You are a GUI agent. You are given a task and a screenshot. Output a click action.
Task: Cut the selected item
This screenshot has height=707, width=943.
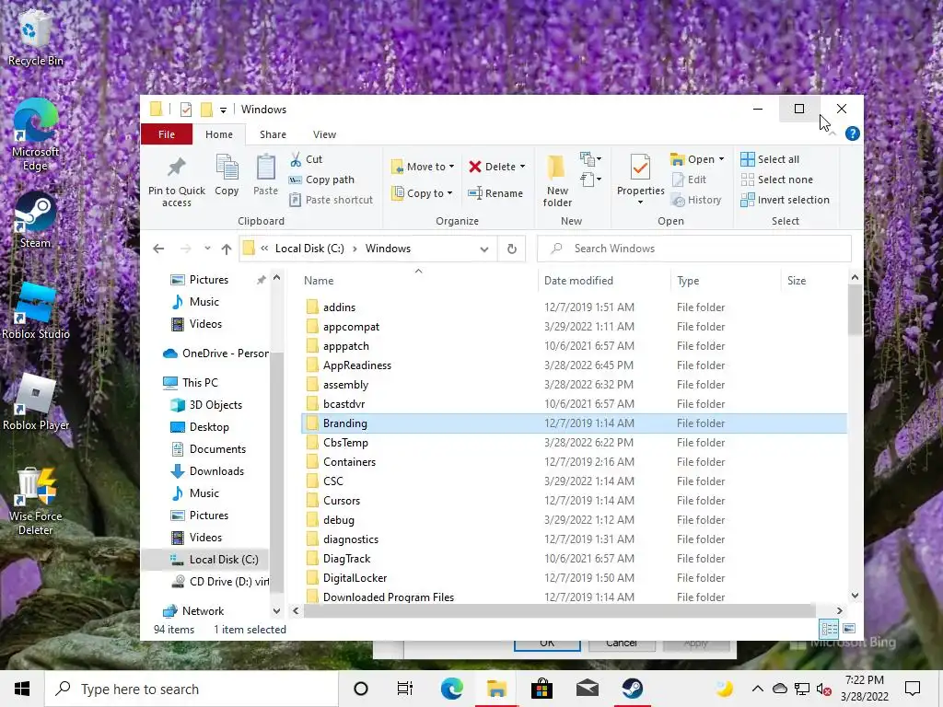[306, 159]
